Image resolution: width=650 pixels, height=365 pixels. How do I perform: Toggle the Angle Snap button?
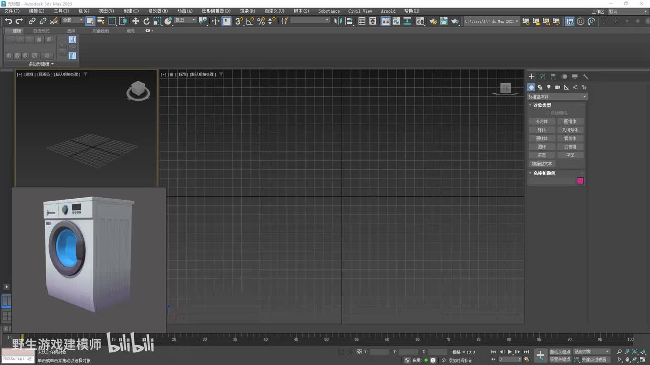coord(250,21)
